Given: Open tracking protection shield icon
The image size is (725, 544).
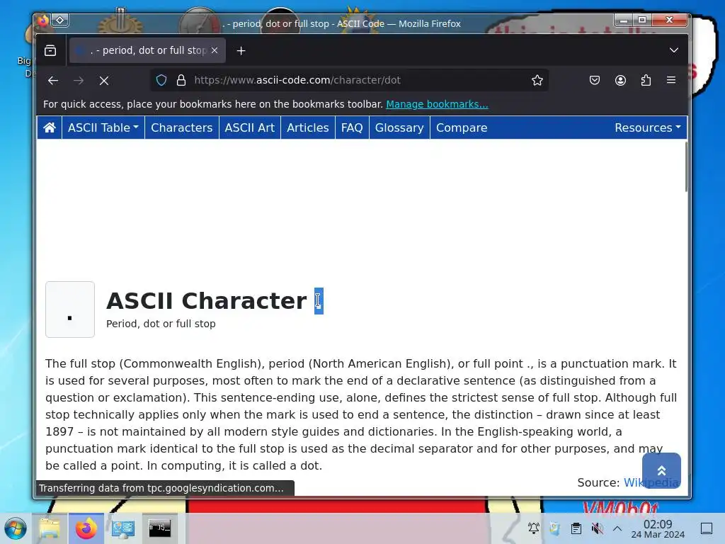Looking at the screenshot, I should pos(161,81).
